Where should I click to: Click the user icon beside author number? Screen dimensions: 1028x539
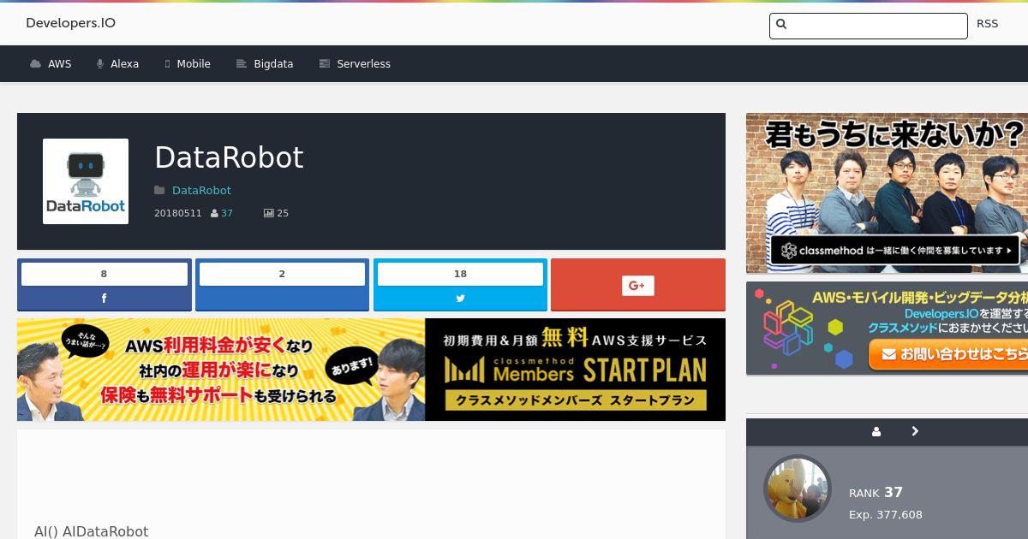pyautogui.click(x=214, y=213)
